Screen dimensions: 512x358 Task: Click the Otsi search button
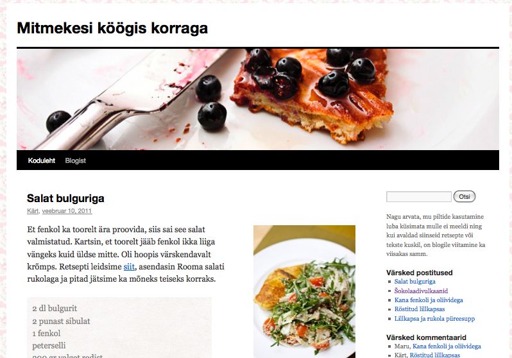point(465,196)
